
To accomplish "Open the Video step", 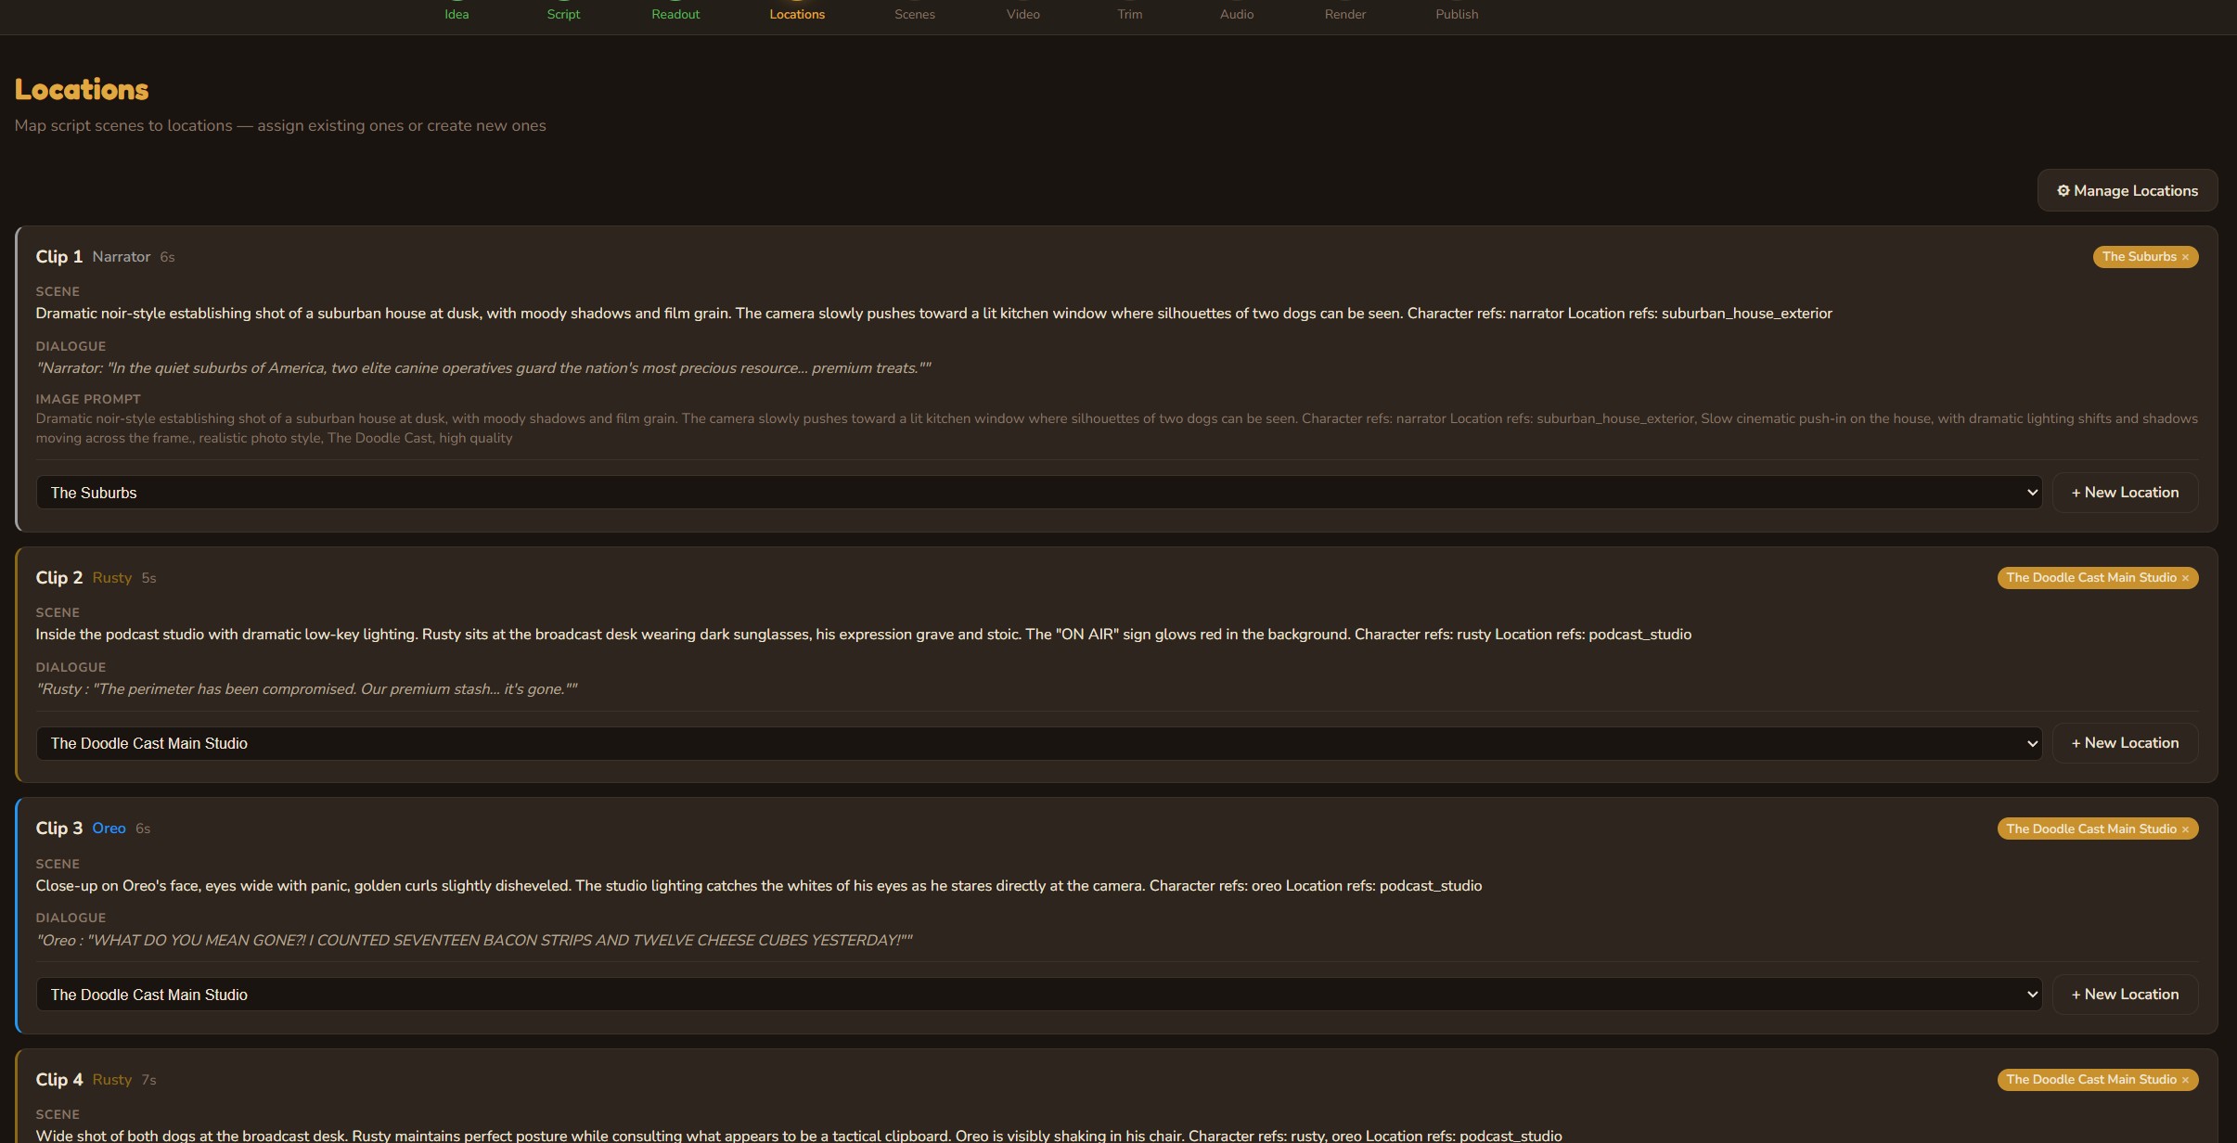I will pyautogui.click(x=1022, y=14).
